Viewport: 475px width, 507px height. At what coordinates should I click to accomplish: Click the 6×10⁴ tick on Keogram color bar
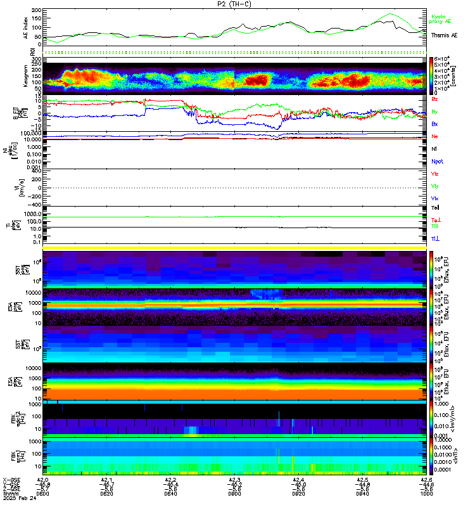coord(441,58)
